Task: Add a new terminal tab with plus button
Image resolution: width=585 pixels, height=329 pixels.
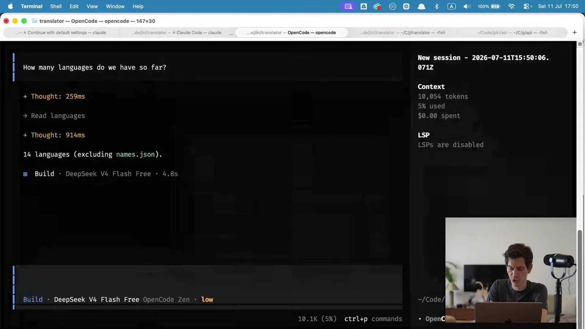Action: point(574,33)
